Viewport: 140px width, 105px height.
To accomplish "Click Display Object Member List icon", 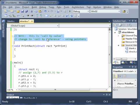I will click(6, 15).
